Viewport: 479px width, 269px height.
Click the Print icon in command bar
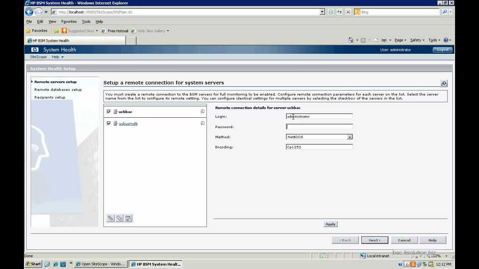click(x=384, y=40)
